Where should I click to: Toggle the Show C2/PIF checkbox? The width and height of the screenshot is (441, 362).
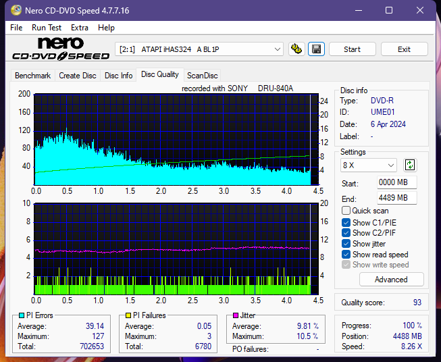coord(346,233)
